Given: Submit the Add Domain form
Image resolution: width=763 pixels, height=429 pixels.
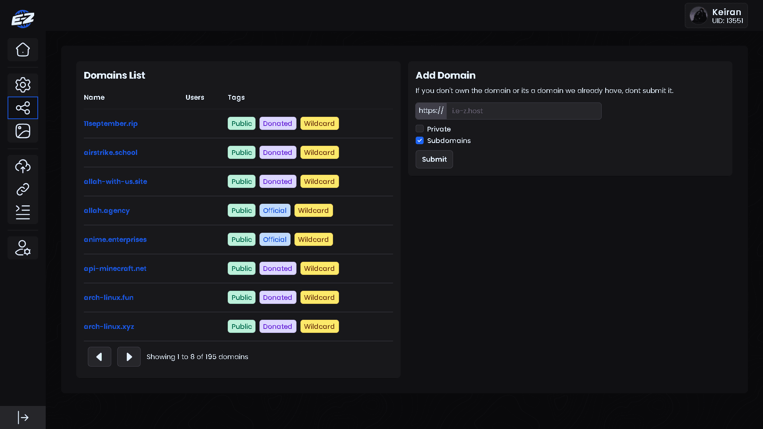Looking at the screenshot, I should tap(434, 159).
